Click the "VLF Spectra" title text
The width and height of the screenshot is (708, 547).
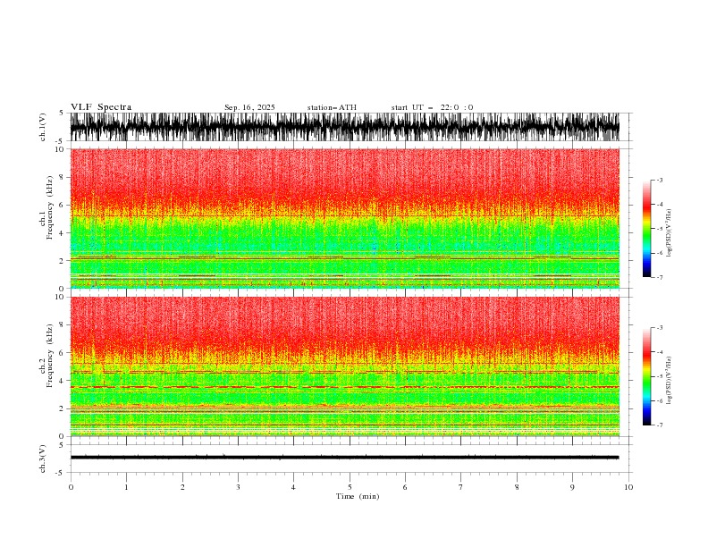click(101, 107)
